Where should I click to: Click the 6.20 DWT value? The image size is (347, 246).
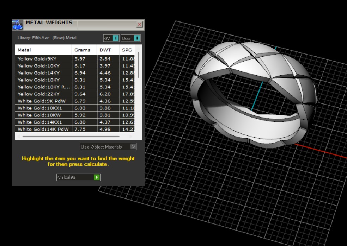pyautogui.click(x=105, y=94)
